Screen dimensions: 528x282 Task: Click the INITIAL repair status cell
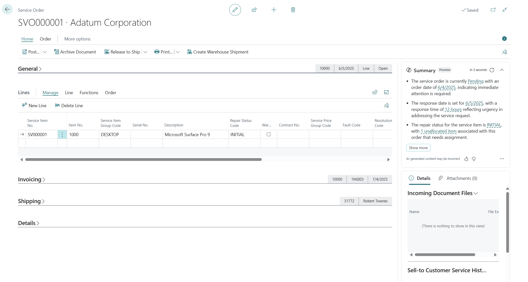click(244, 135)
